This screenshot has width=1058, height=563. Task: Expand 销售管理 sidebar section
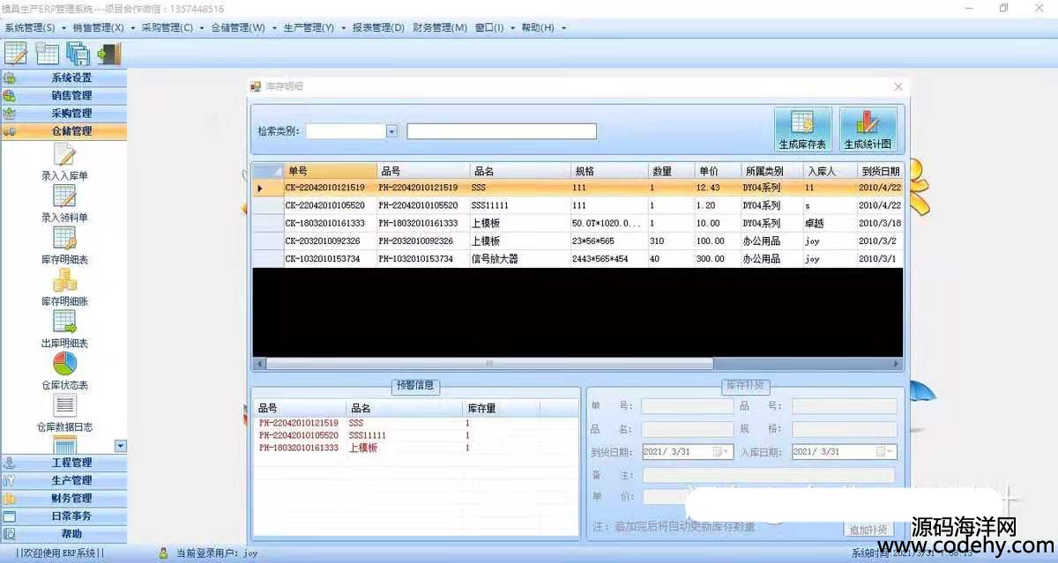point(63,95)
